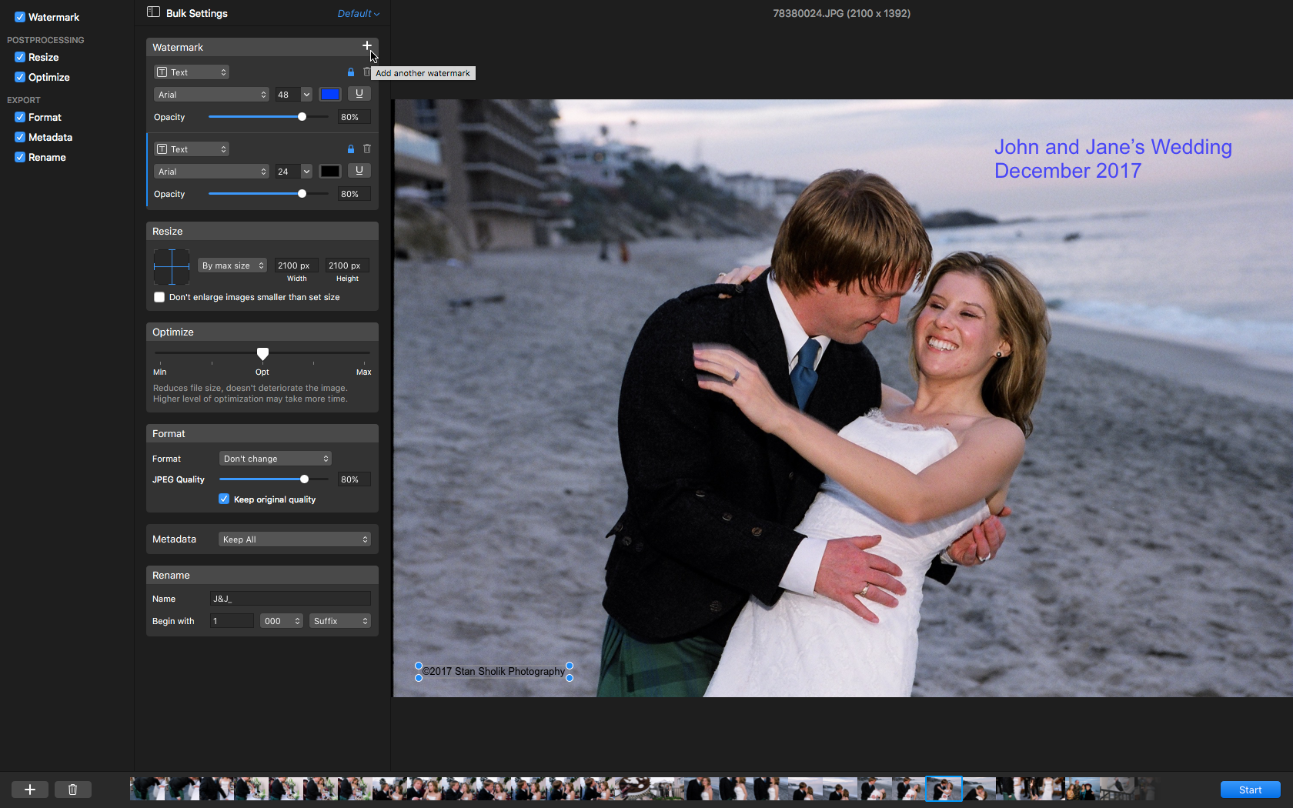
Task: Toggle underline for the second watermark text
Action: tap(359, 171)
